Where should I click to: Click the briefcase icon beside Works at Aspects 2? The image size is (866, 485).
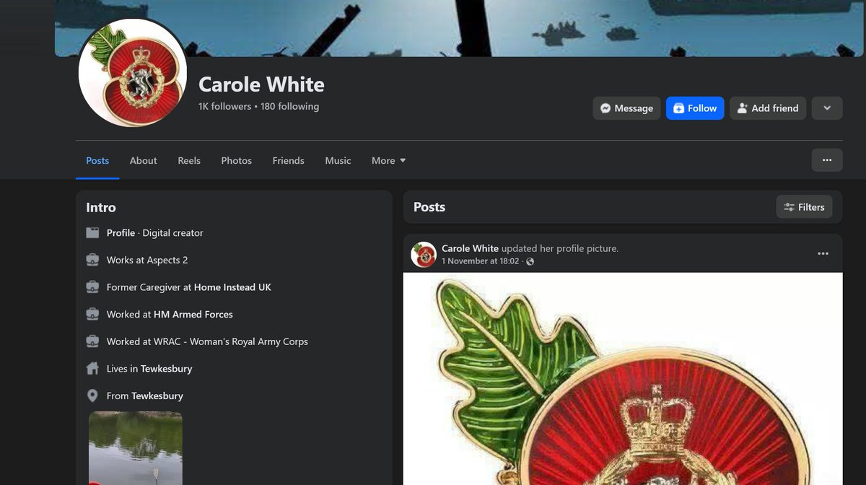point(92,260)
